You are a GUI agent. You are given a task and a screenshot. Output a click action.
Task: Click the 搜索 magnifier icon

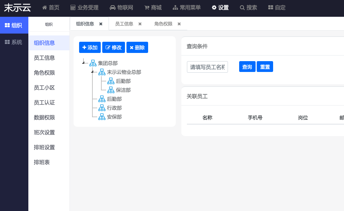[x=242, y=7]
